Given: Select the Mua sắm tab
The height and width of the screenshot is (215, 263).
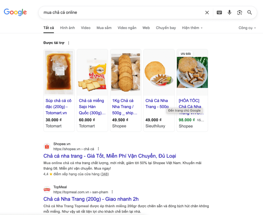Looking at the screenshot, I should point(104,28).
